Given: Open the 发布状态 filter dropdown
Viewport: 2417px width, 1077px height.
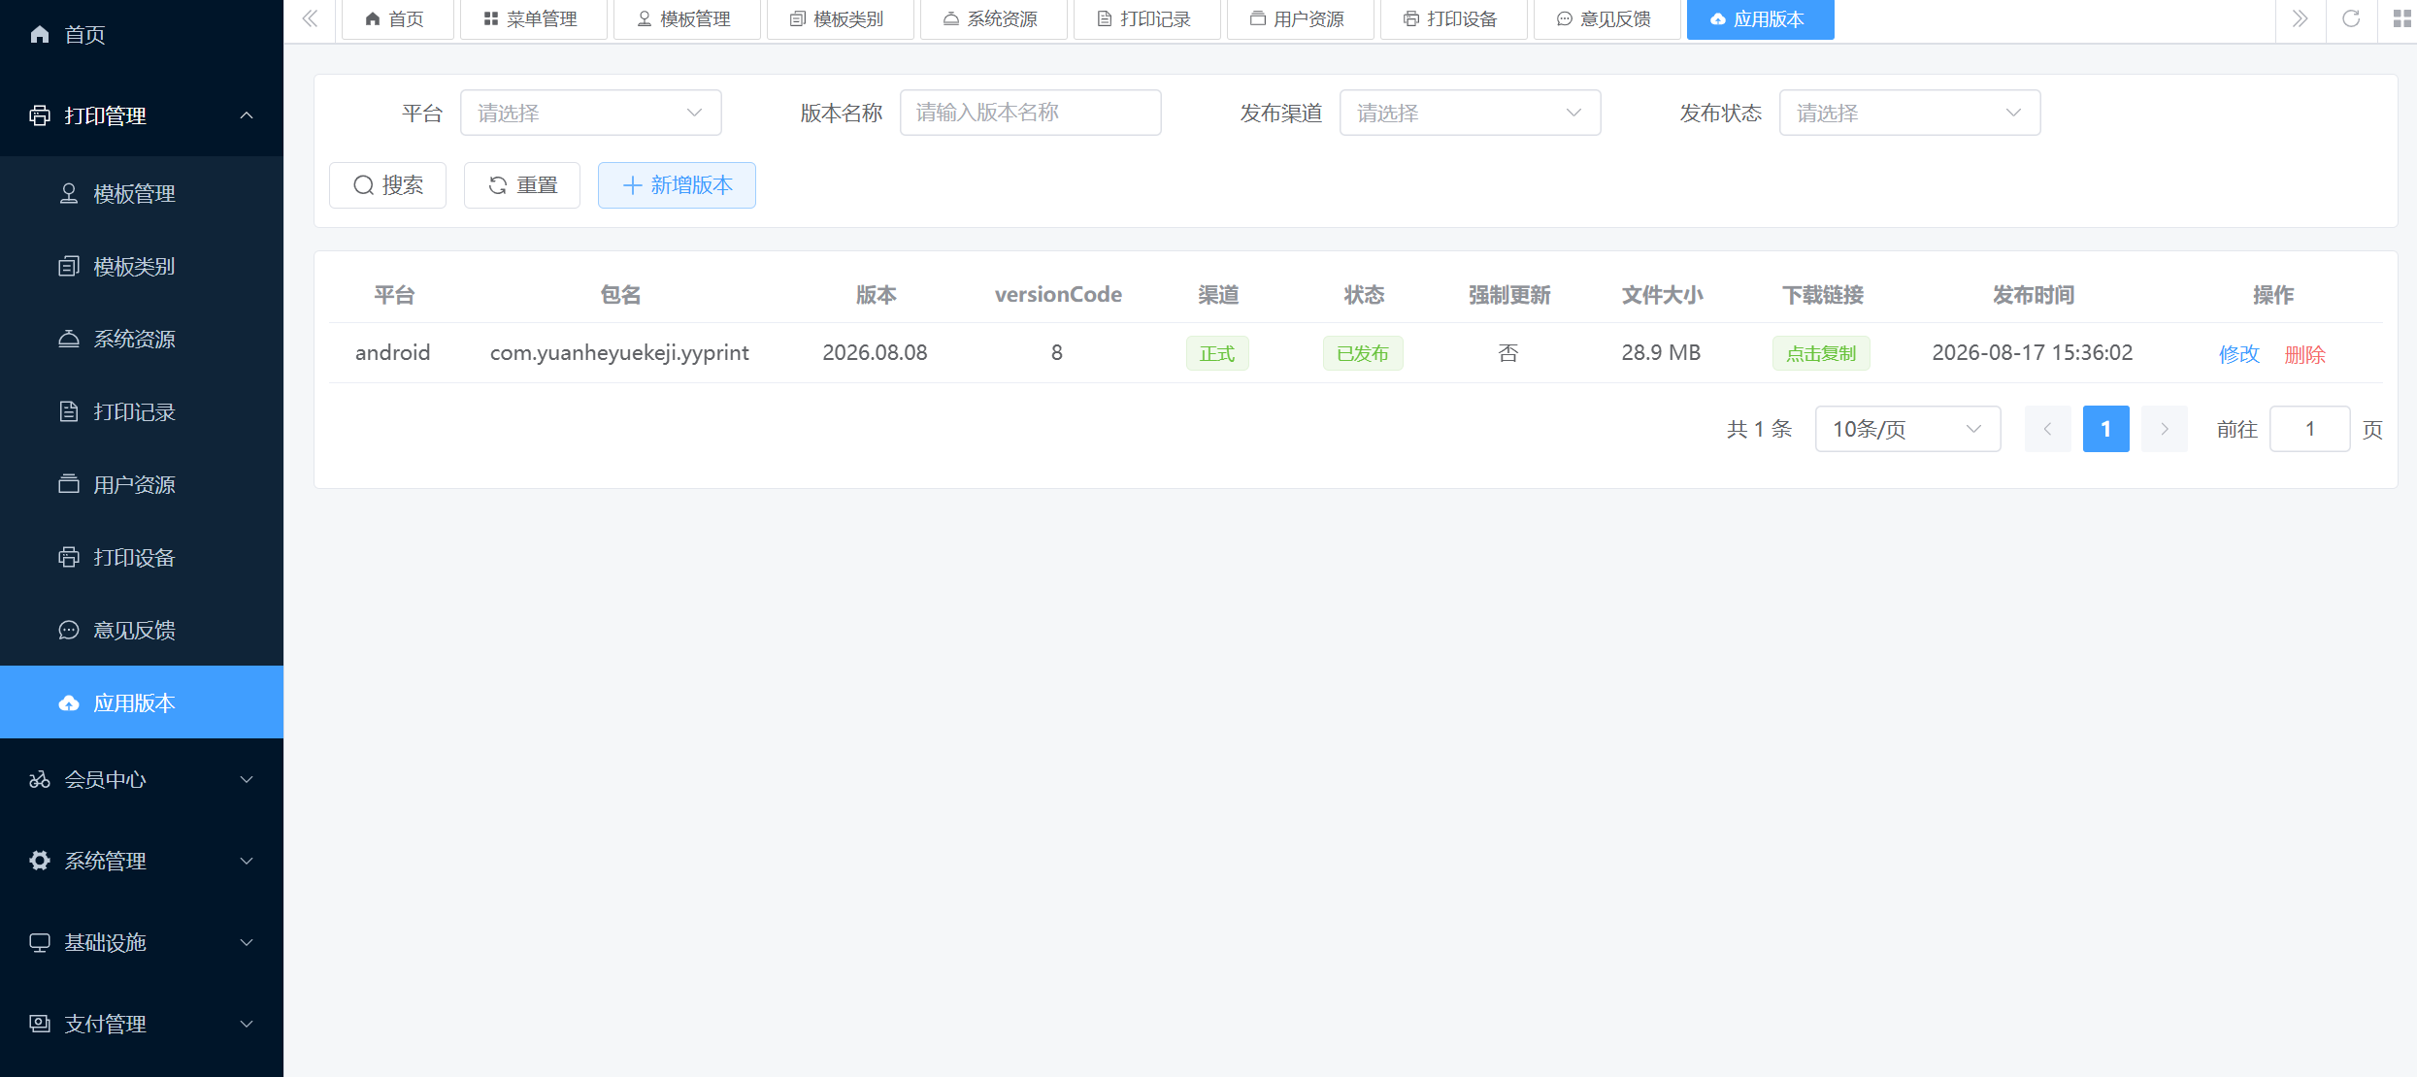Looking at the screenshot, I should (x=1909, y=113).
